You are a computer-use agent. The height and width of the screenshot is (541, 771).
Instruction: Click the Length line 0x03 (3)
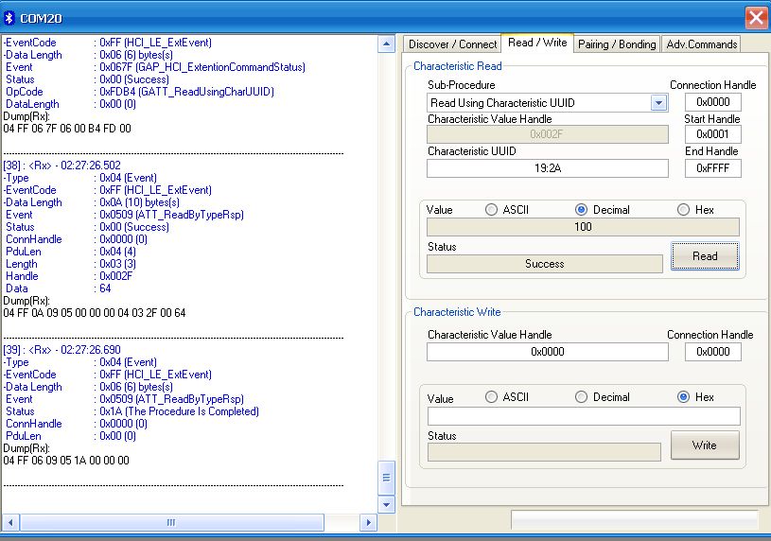[x=71, y=264]
